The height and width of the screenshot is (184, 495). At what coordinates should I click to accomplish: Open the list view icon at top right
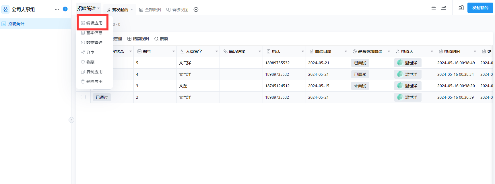(x=433, y=8)
